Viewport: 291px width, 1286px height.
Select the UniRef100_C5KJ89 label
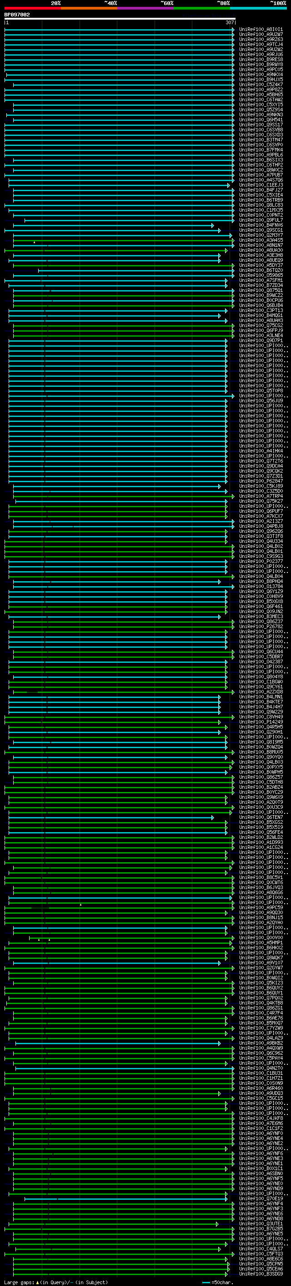(261, 486)
